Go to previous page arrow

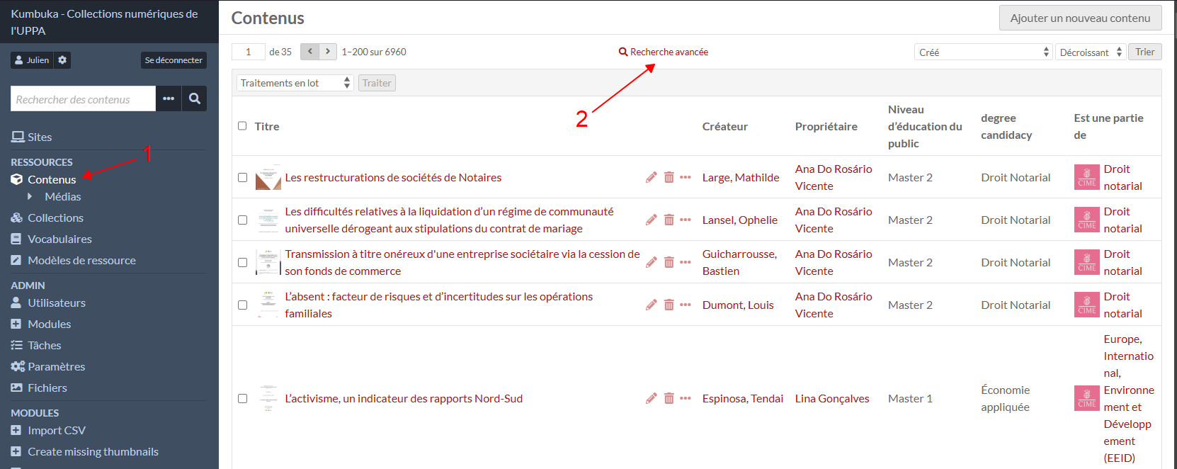pos(309,52)
